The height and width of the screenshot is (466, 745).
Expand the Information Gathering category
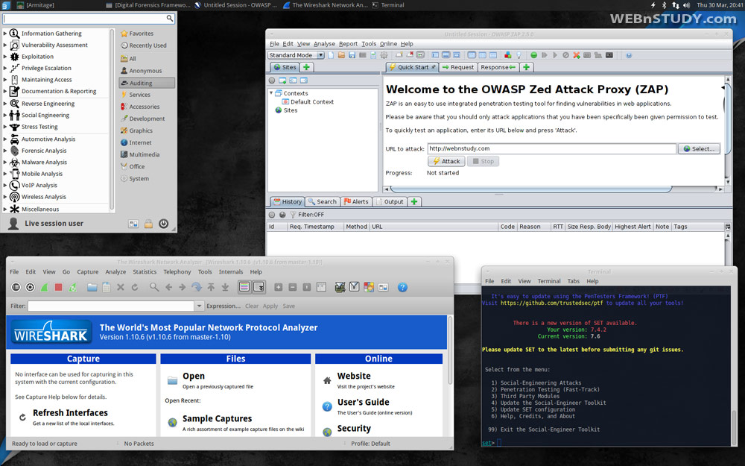[x=5, y=34]
